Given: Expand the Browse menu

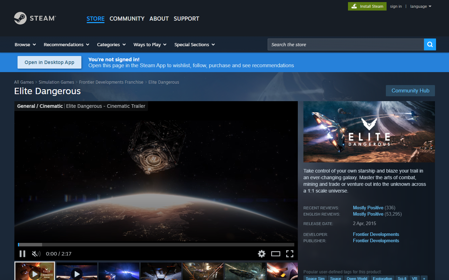Looking at the screenshot, I should 25,44.
